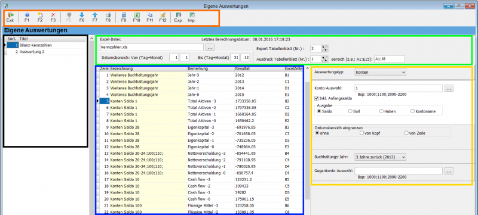
Task: Click the Cash flow -0 cell
Action: click(210, 199)
